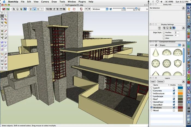Activate the Orbit tool
This screenshot has width=191, height=127.
point(2,54)
